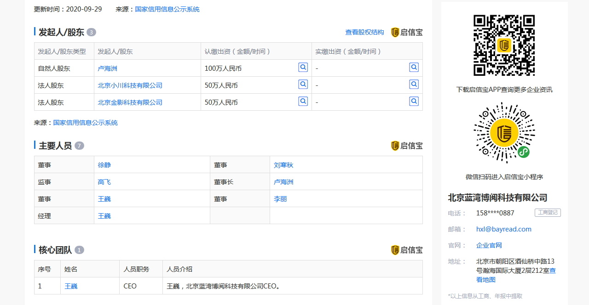The width and height of the screenshot is (589, 305).
Task: Click 王巍 CEO introduction text
Action: point(224,286)
